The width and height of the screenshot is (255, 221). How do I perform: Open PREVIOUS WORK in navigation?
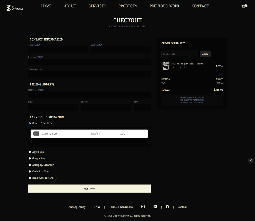click(x=164, y=6)
